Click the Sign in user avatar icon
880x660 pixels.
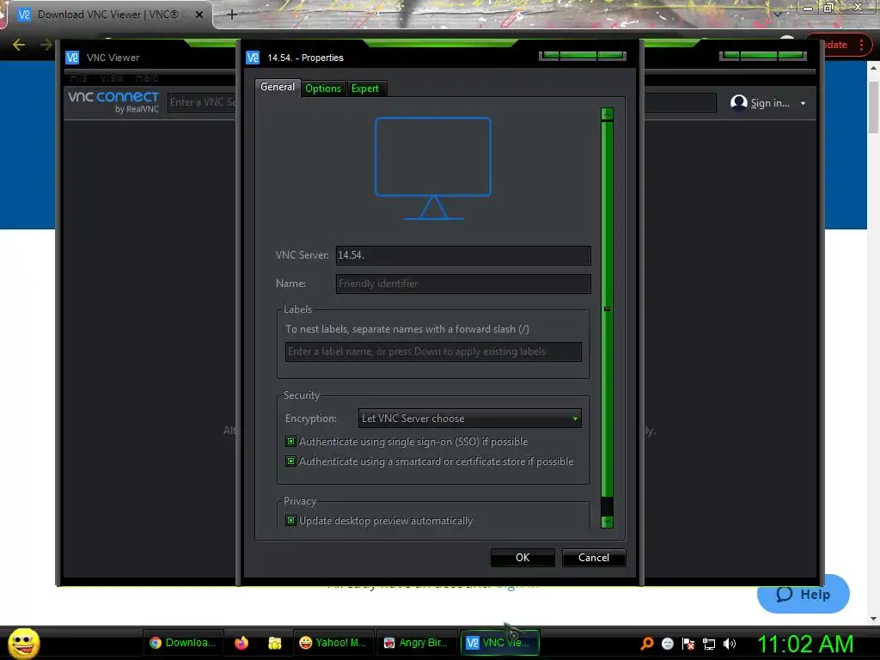pyautogui.click(x=738, y=102)
